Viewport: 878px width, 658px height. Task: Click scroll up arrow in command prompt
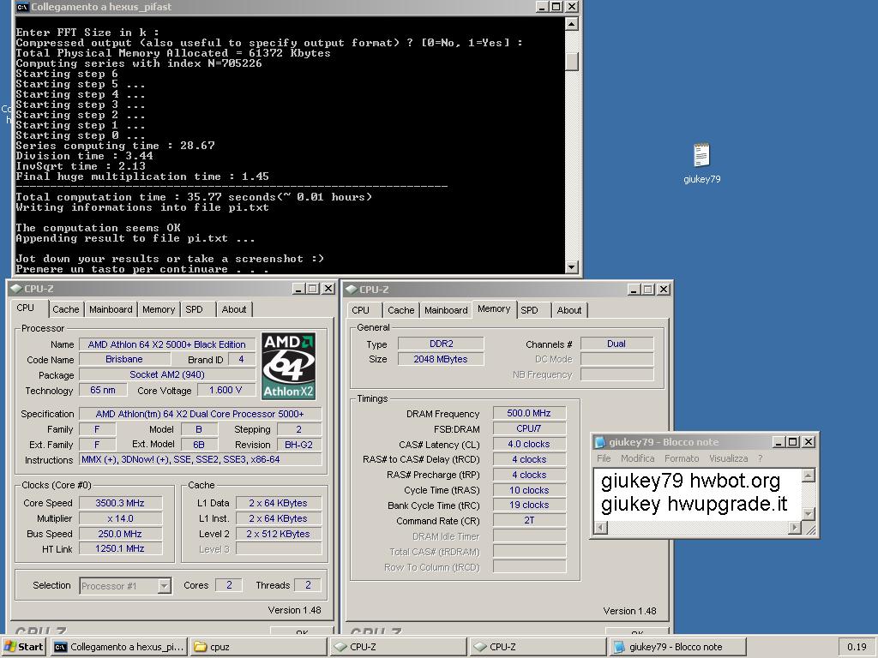(x=571, y=23)
